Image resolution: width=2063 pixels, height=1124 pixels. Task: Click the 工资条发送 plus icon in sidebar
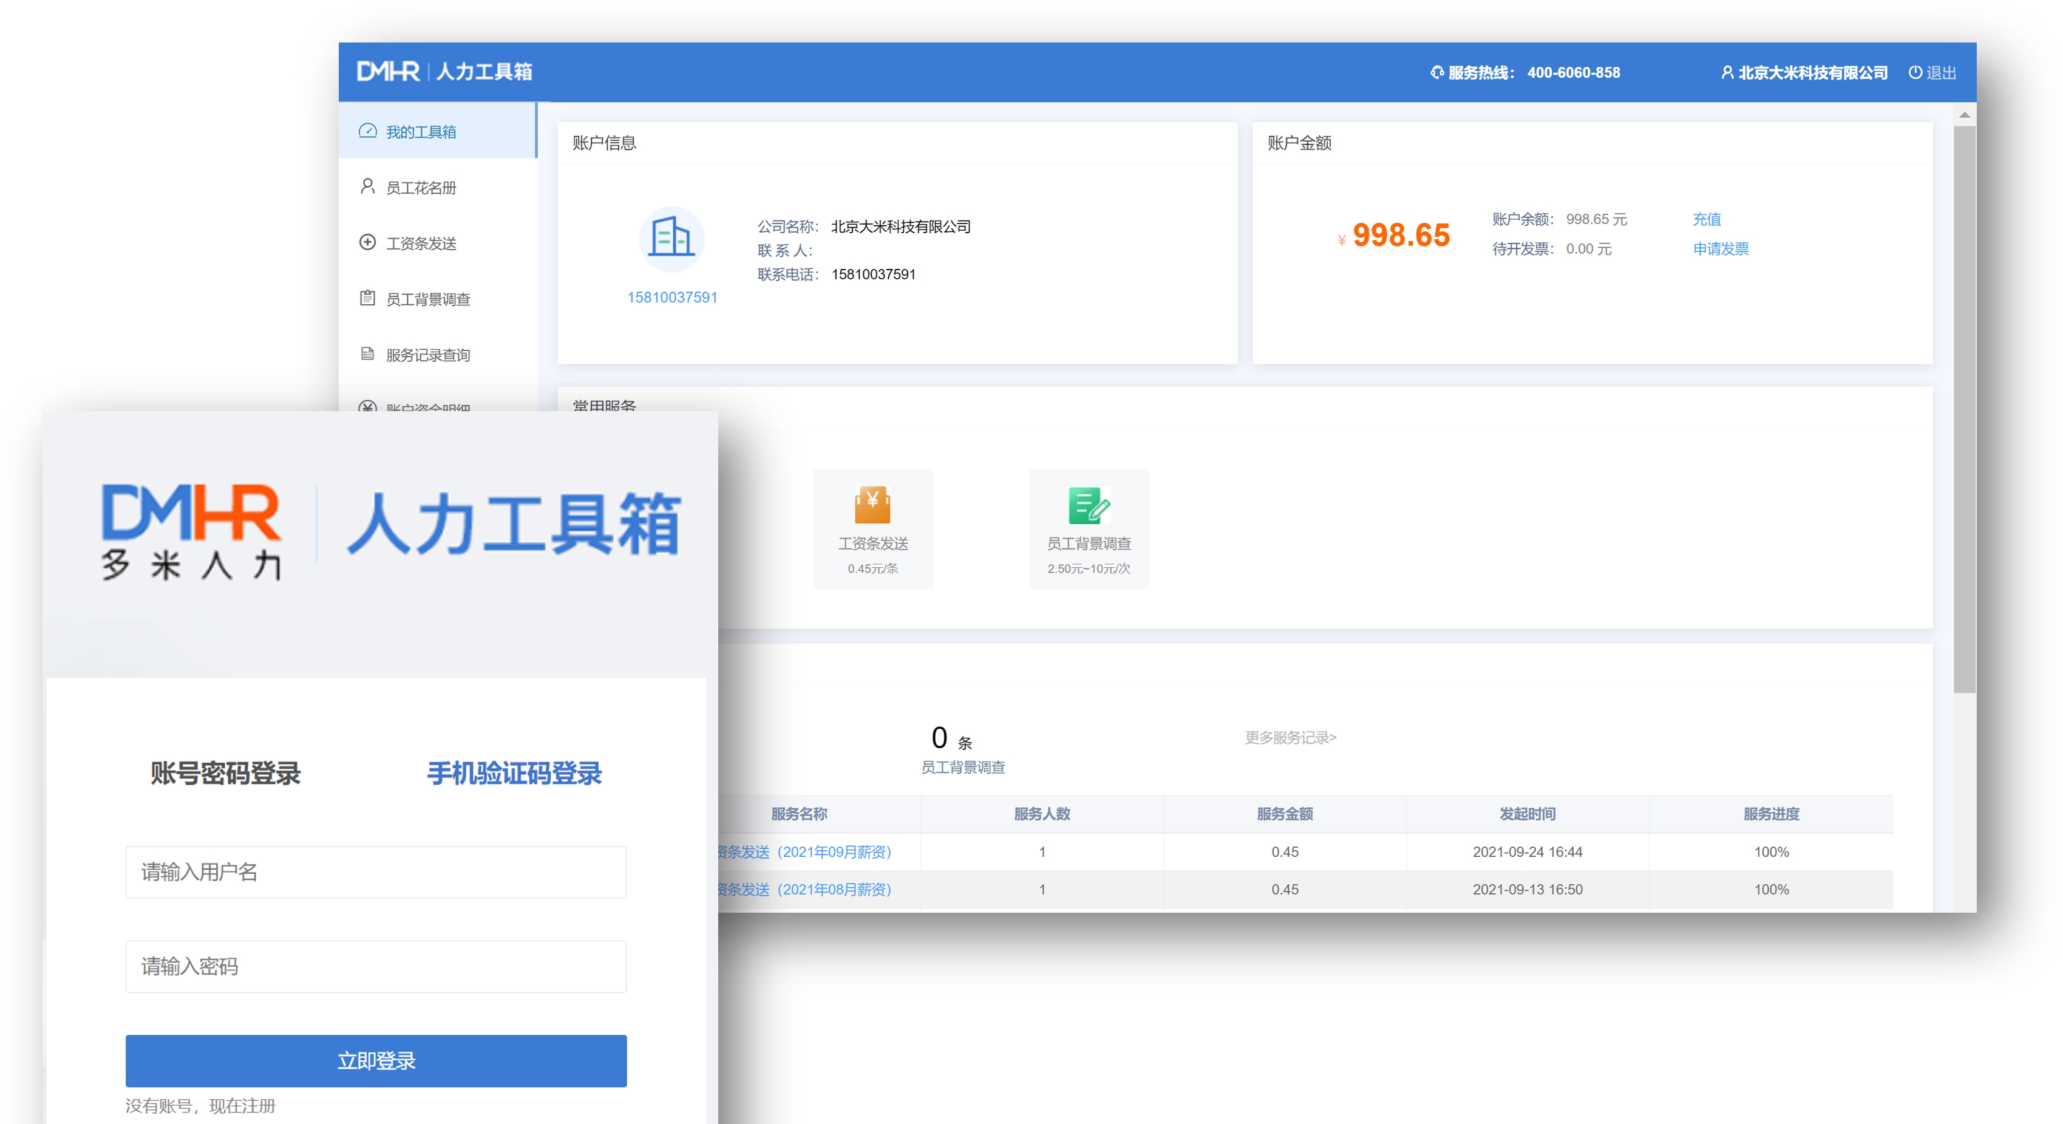click(367, 242)
